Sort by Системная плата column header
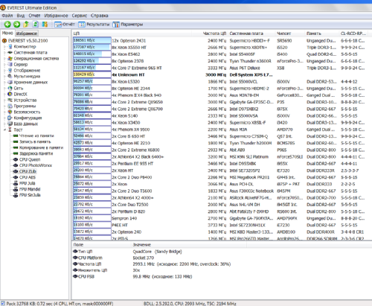The height and width of the screenshot is (306, 372). pyautogui.click(x=251, y=34)
